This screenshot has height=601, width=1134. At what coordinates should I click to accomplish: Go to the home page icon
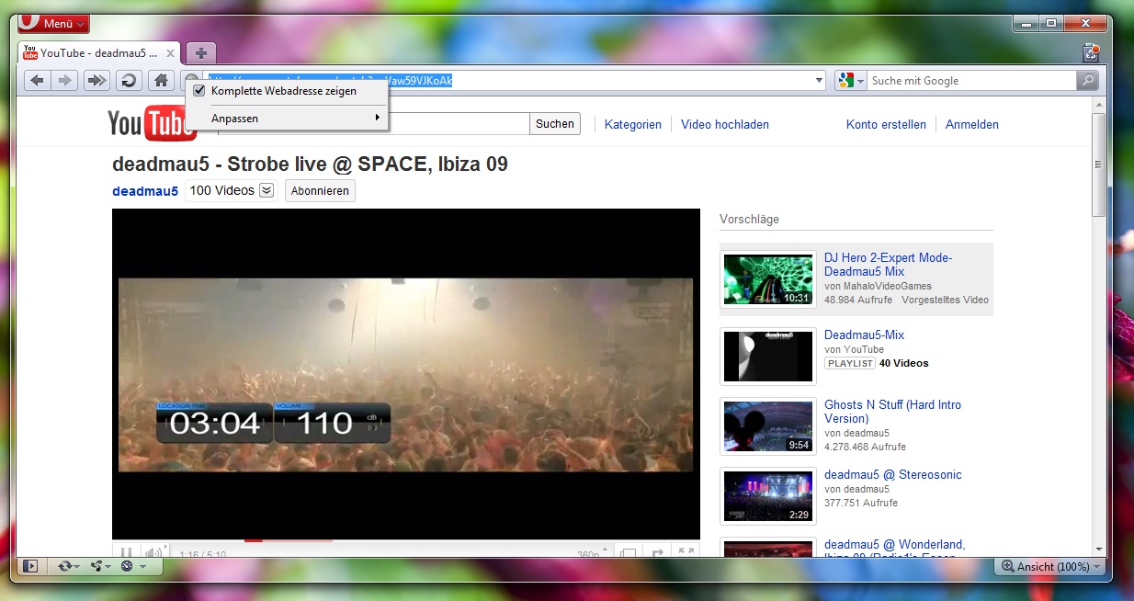coord(161,81)
